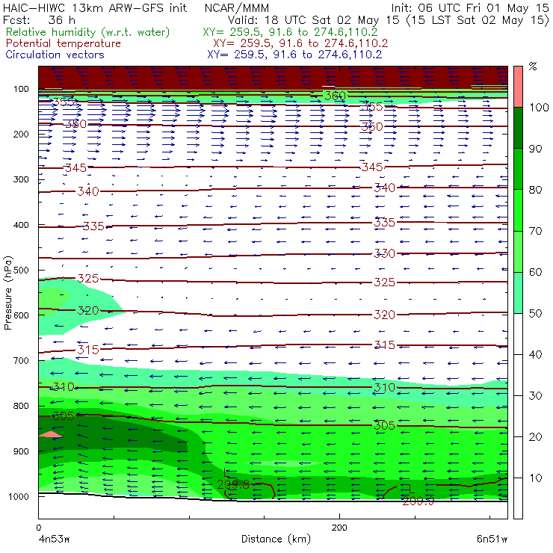Click the '%' unit above the colorbar
The height and width of the screenshot is (553, 553).
[x=533, y=67]
